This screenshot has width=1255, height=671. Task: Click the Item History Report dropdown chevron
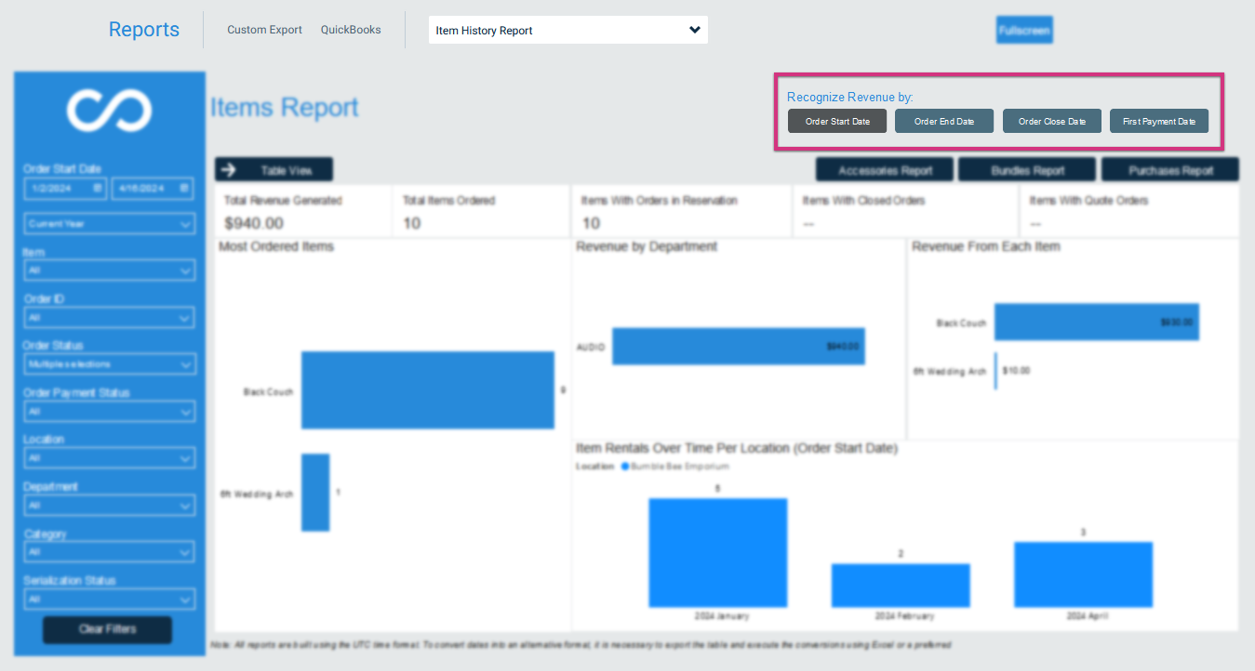coord(694,30)
